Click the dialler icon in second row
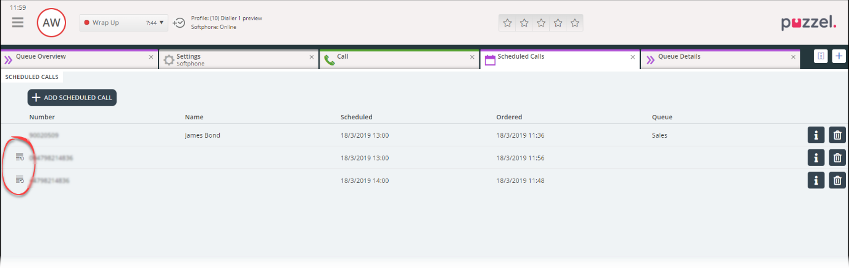This screenshot has width=849, height=268. [20, 157]
